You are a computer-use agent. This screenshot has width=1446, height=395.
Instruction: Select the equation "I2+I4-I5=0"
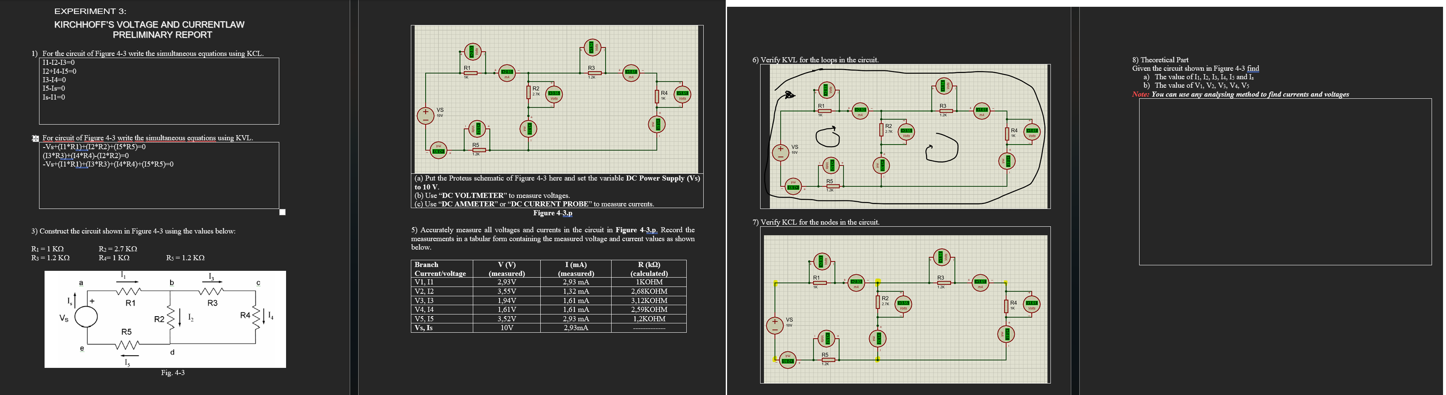pos(59,71)
